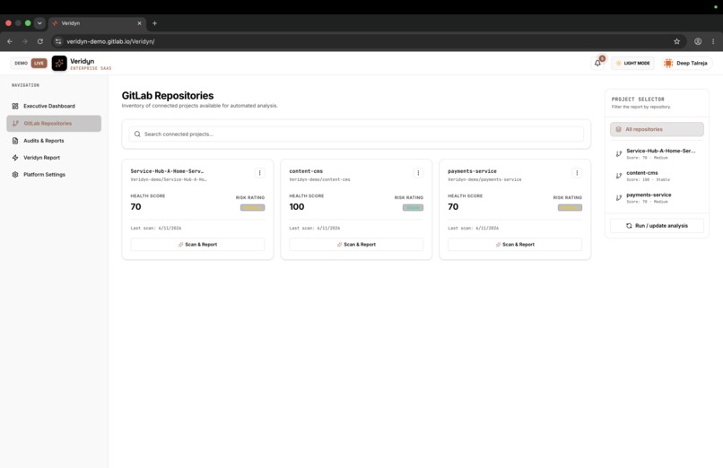The height and width of the screenshot is (468, 723).
Task: Click the Audits & Reports document icon
Action: [x=15, y=141]
